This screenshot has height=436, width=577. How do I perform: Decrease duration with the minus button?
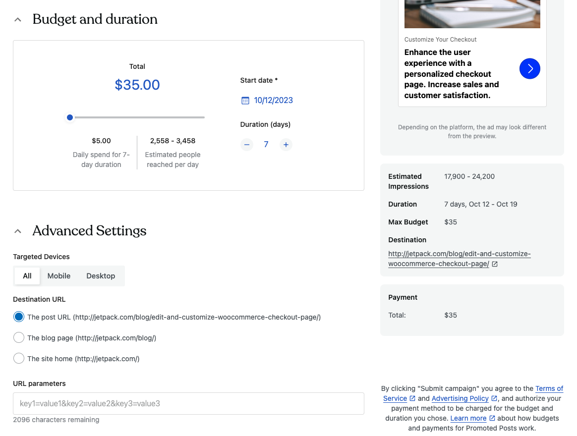(x=247, y=145)
